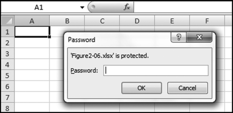This screenshot has height=113, width=233.
Task: Select column F header
Action: (207, 21)
